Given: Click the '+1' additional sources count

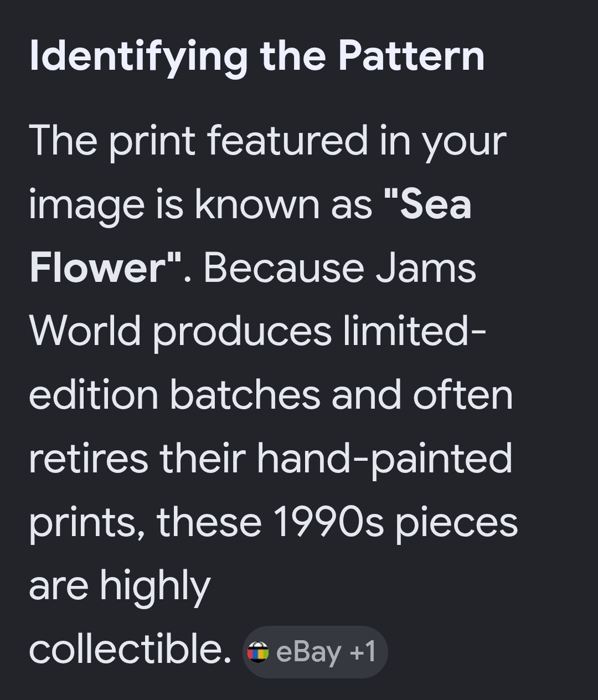Looking at the screenshot, I should [x=363, y=651].
